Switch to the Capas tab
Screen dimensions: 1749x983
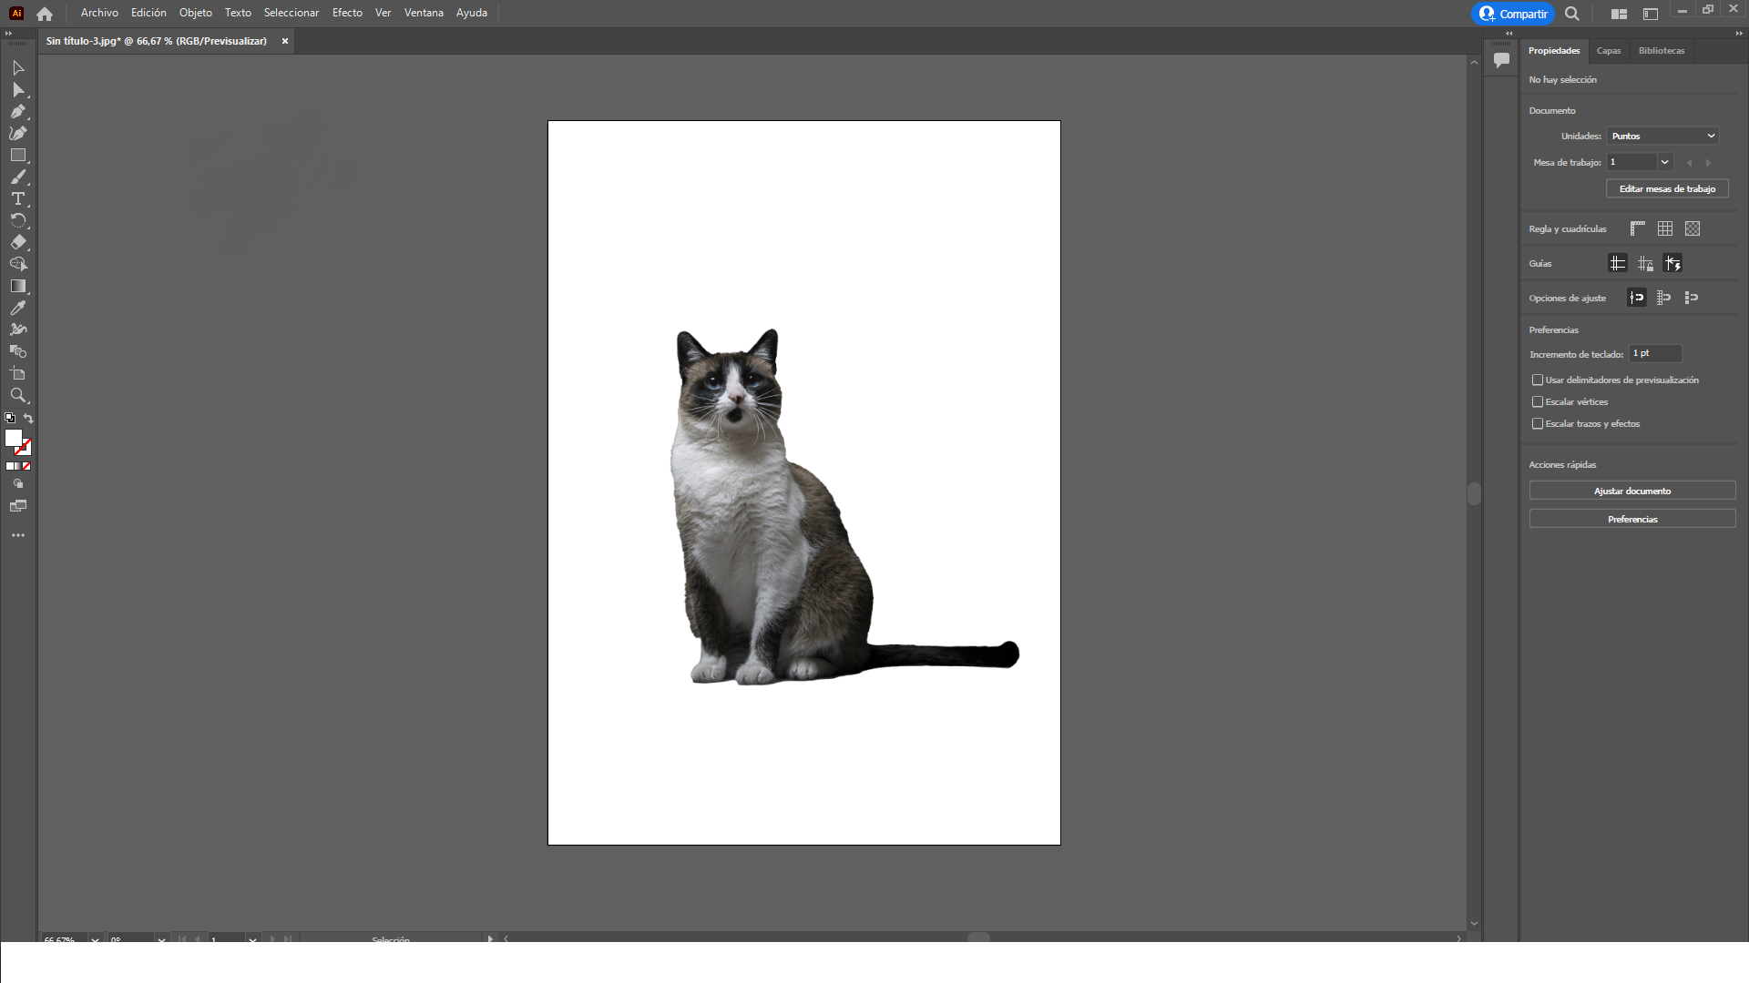click(1609, 51)
